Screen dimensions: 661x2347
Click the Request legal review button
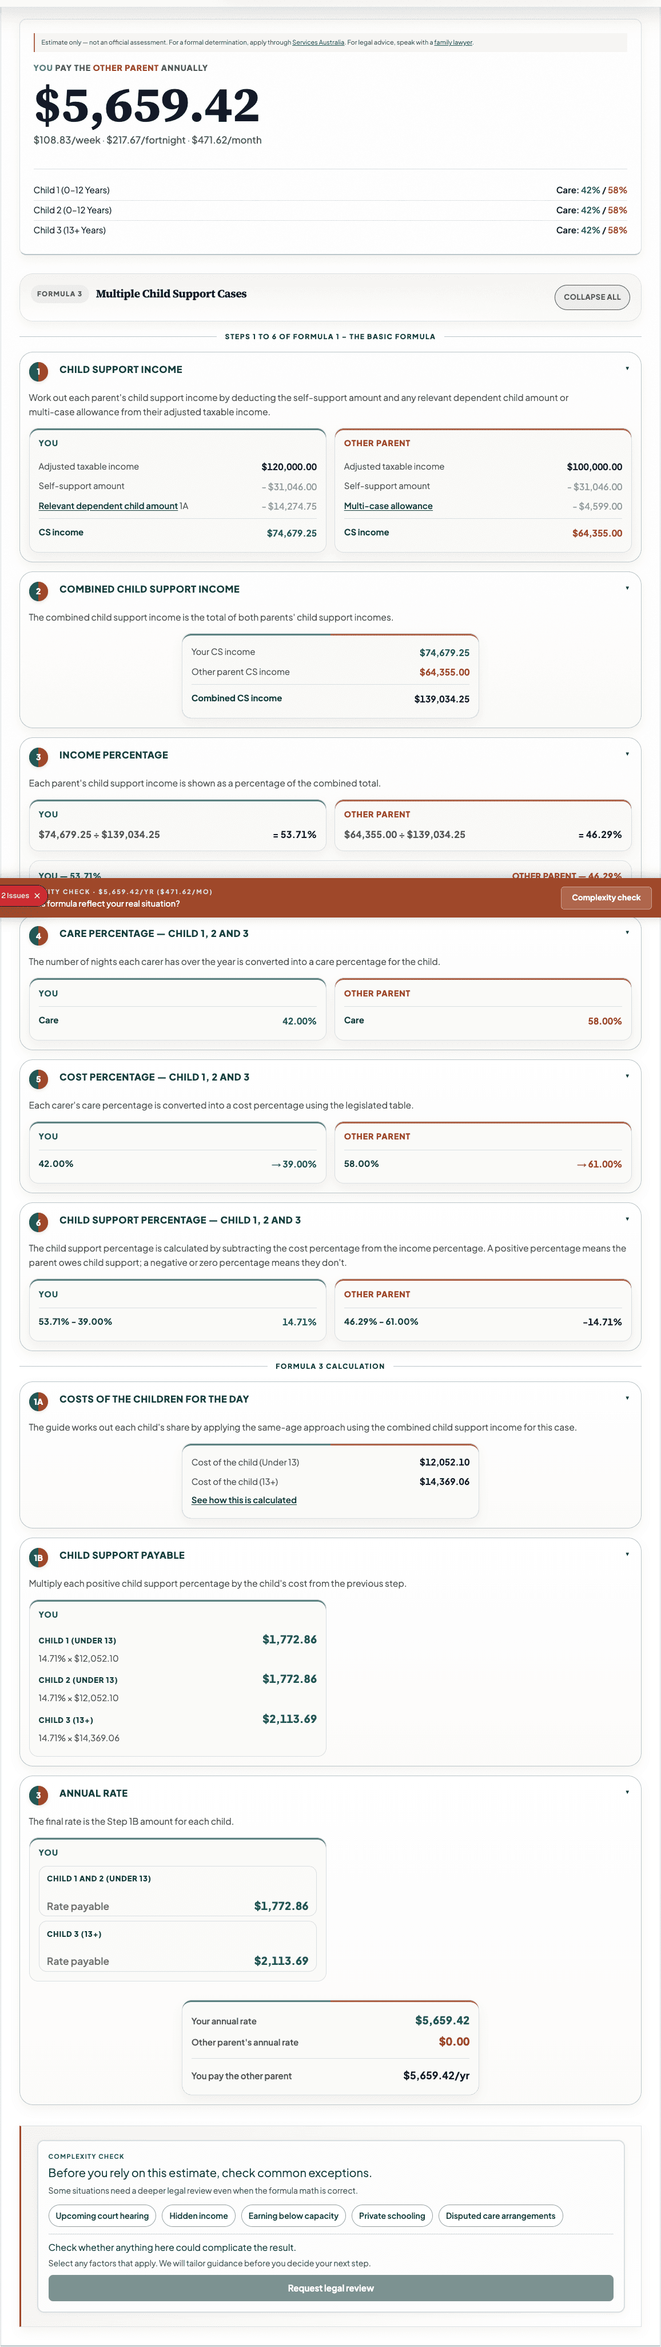[x=330, y=2288]
